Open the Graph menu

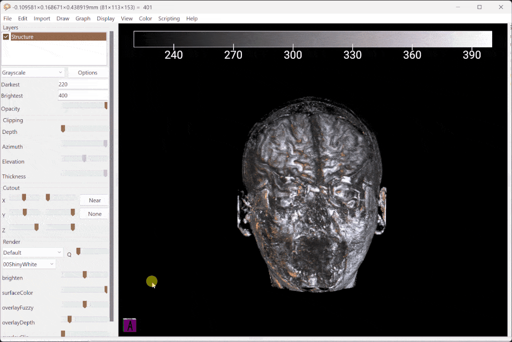83,19
